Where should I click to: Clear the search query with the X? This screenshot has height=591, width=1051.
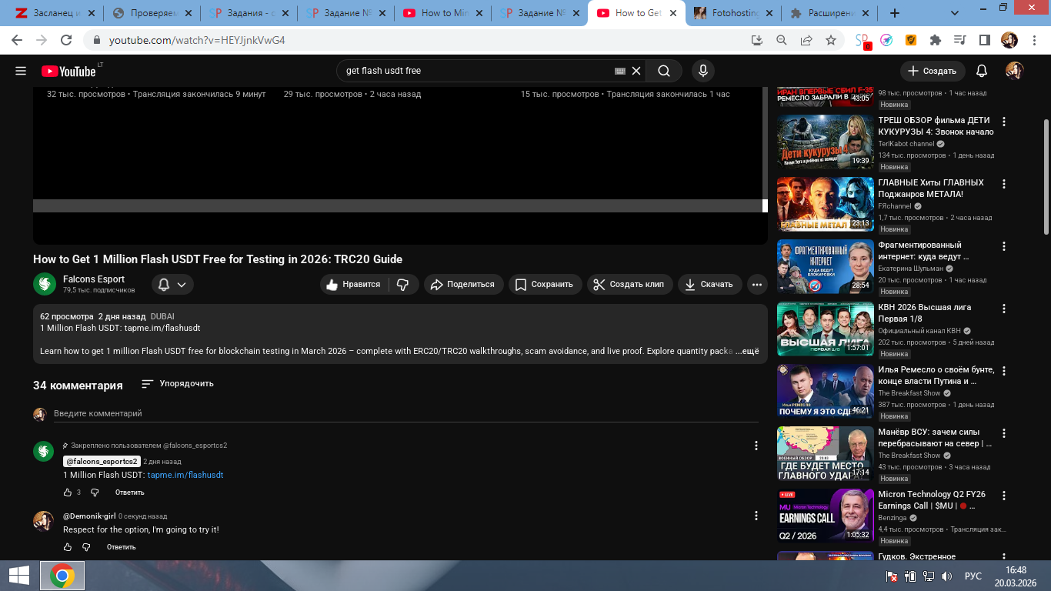point(636,71)
